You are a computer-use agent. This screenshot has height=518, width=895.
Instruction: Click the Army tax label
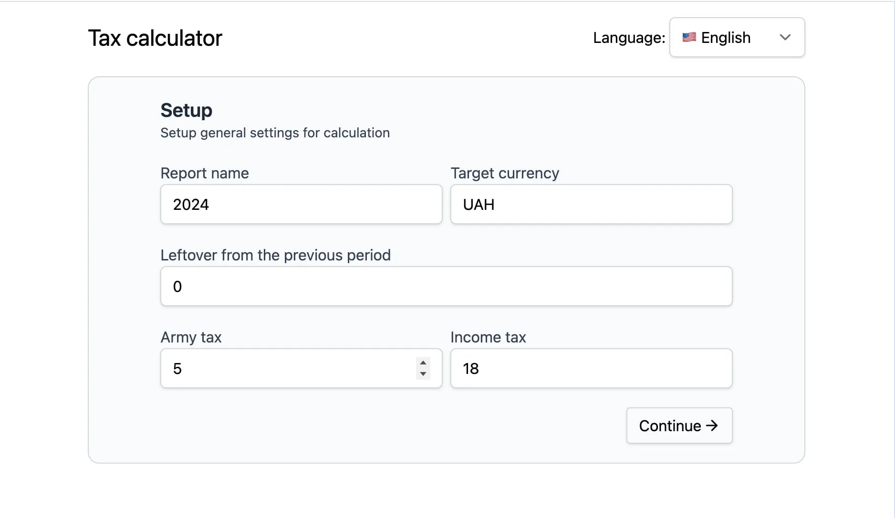pyautogui.click(x=191, y=337)
